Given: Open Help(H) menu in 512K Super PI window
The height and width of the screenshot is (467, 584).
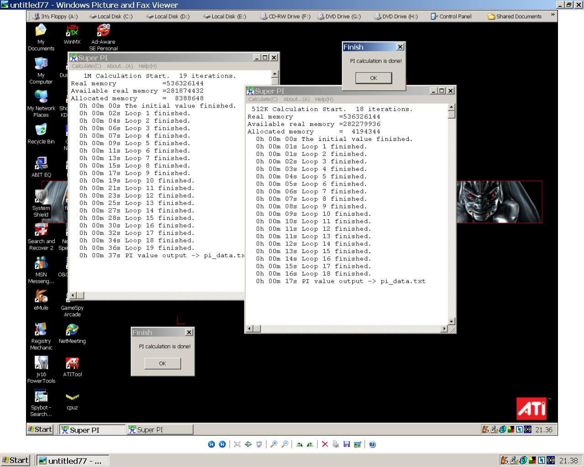Looking at the screenshot, I should tap(324, 99).
